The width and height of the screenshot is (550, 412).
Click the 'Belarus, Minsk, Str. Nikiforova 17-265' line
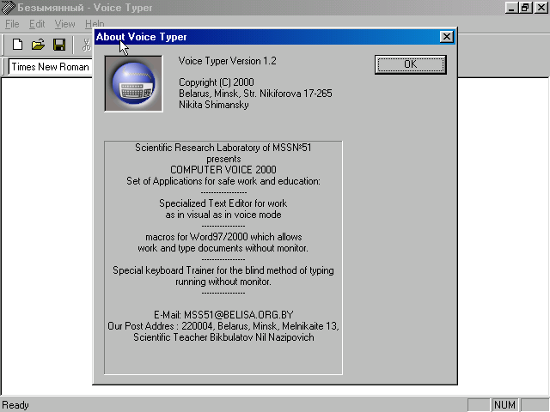pos(255,94)
